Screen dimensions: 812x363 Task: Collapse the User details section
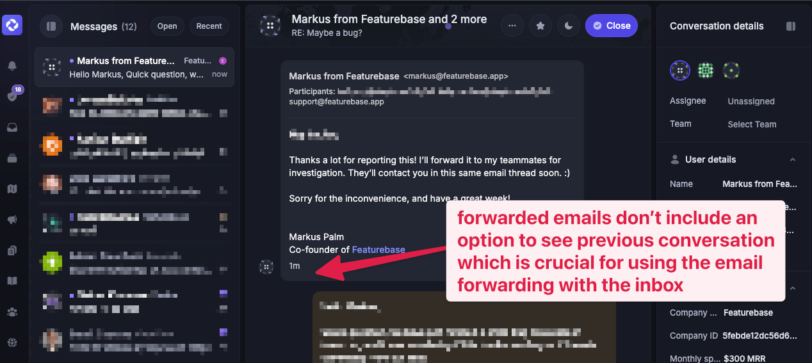coord(793,159)
